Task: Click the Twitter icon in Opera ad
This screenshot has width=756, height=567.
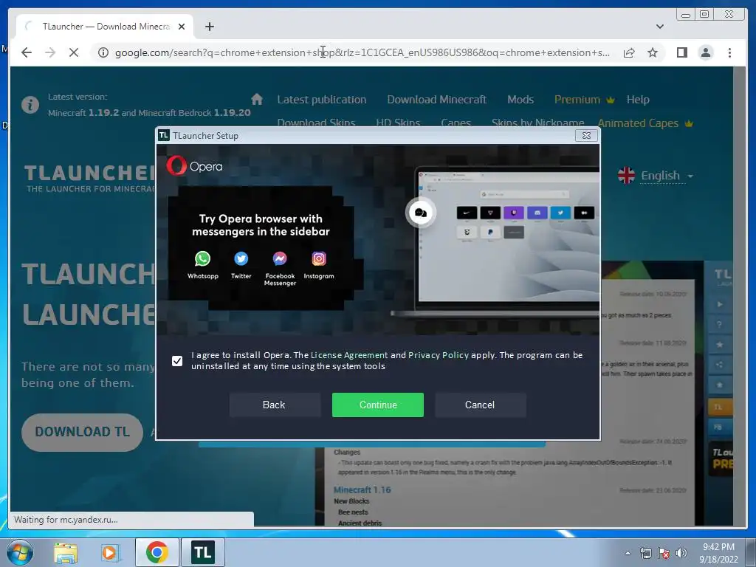Action: point(241,259)
